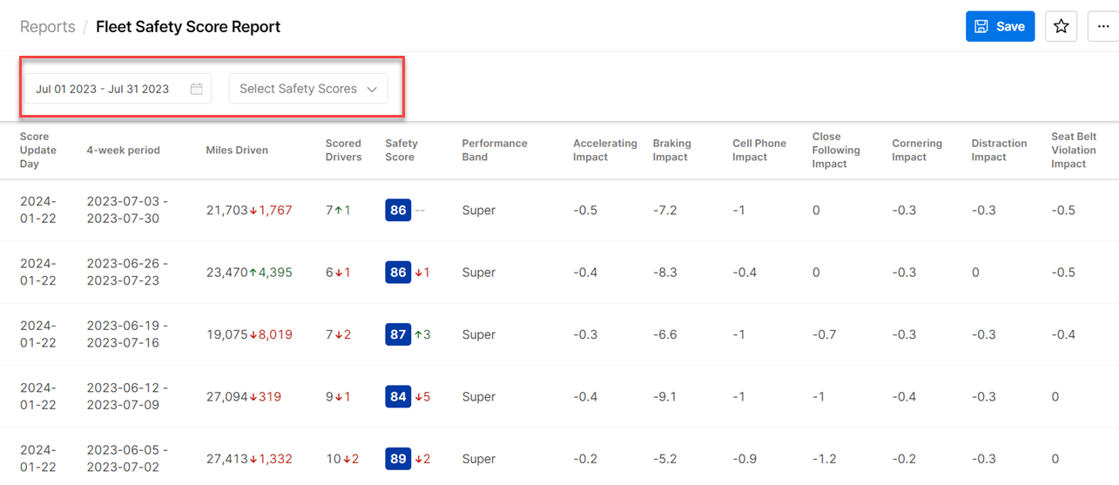The height and width of the screenshot is (485, 1119).
Task: Go to the Reports breadcrumb link
Action: pos(48,26)
